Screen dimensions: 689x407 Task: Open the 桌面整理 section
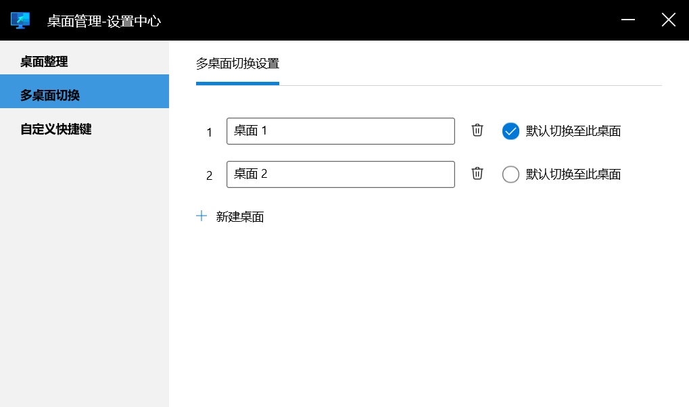click(x=44, y=62)
